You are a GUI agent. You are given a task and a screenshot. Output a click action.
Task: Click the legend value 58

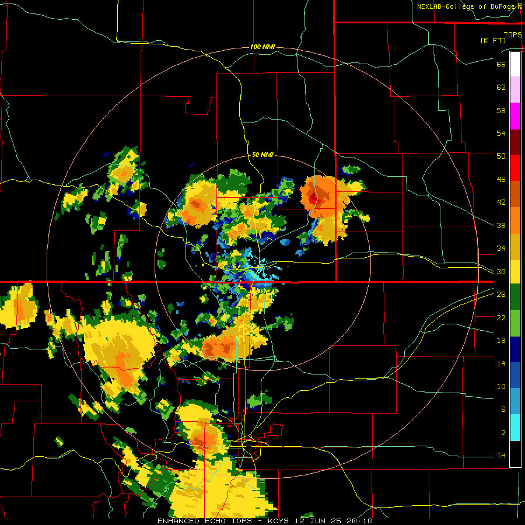tap(501, 110)
